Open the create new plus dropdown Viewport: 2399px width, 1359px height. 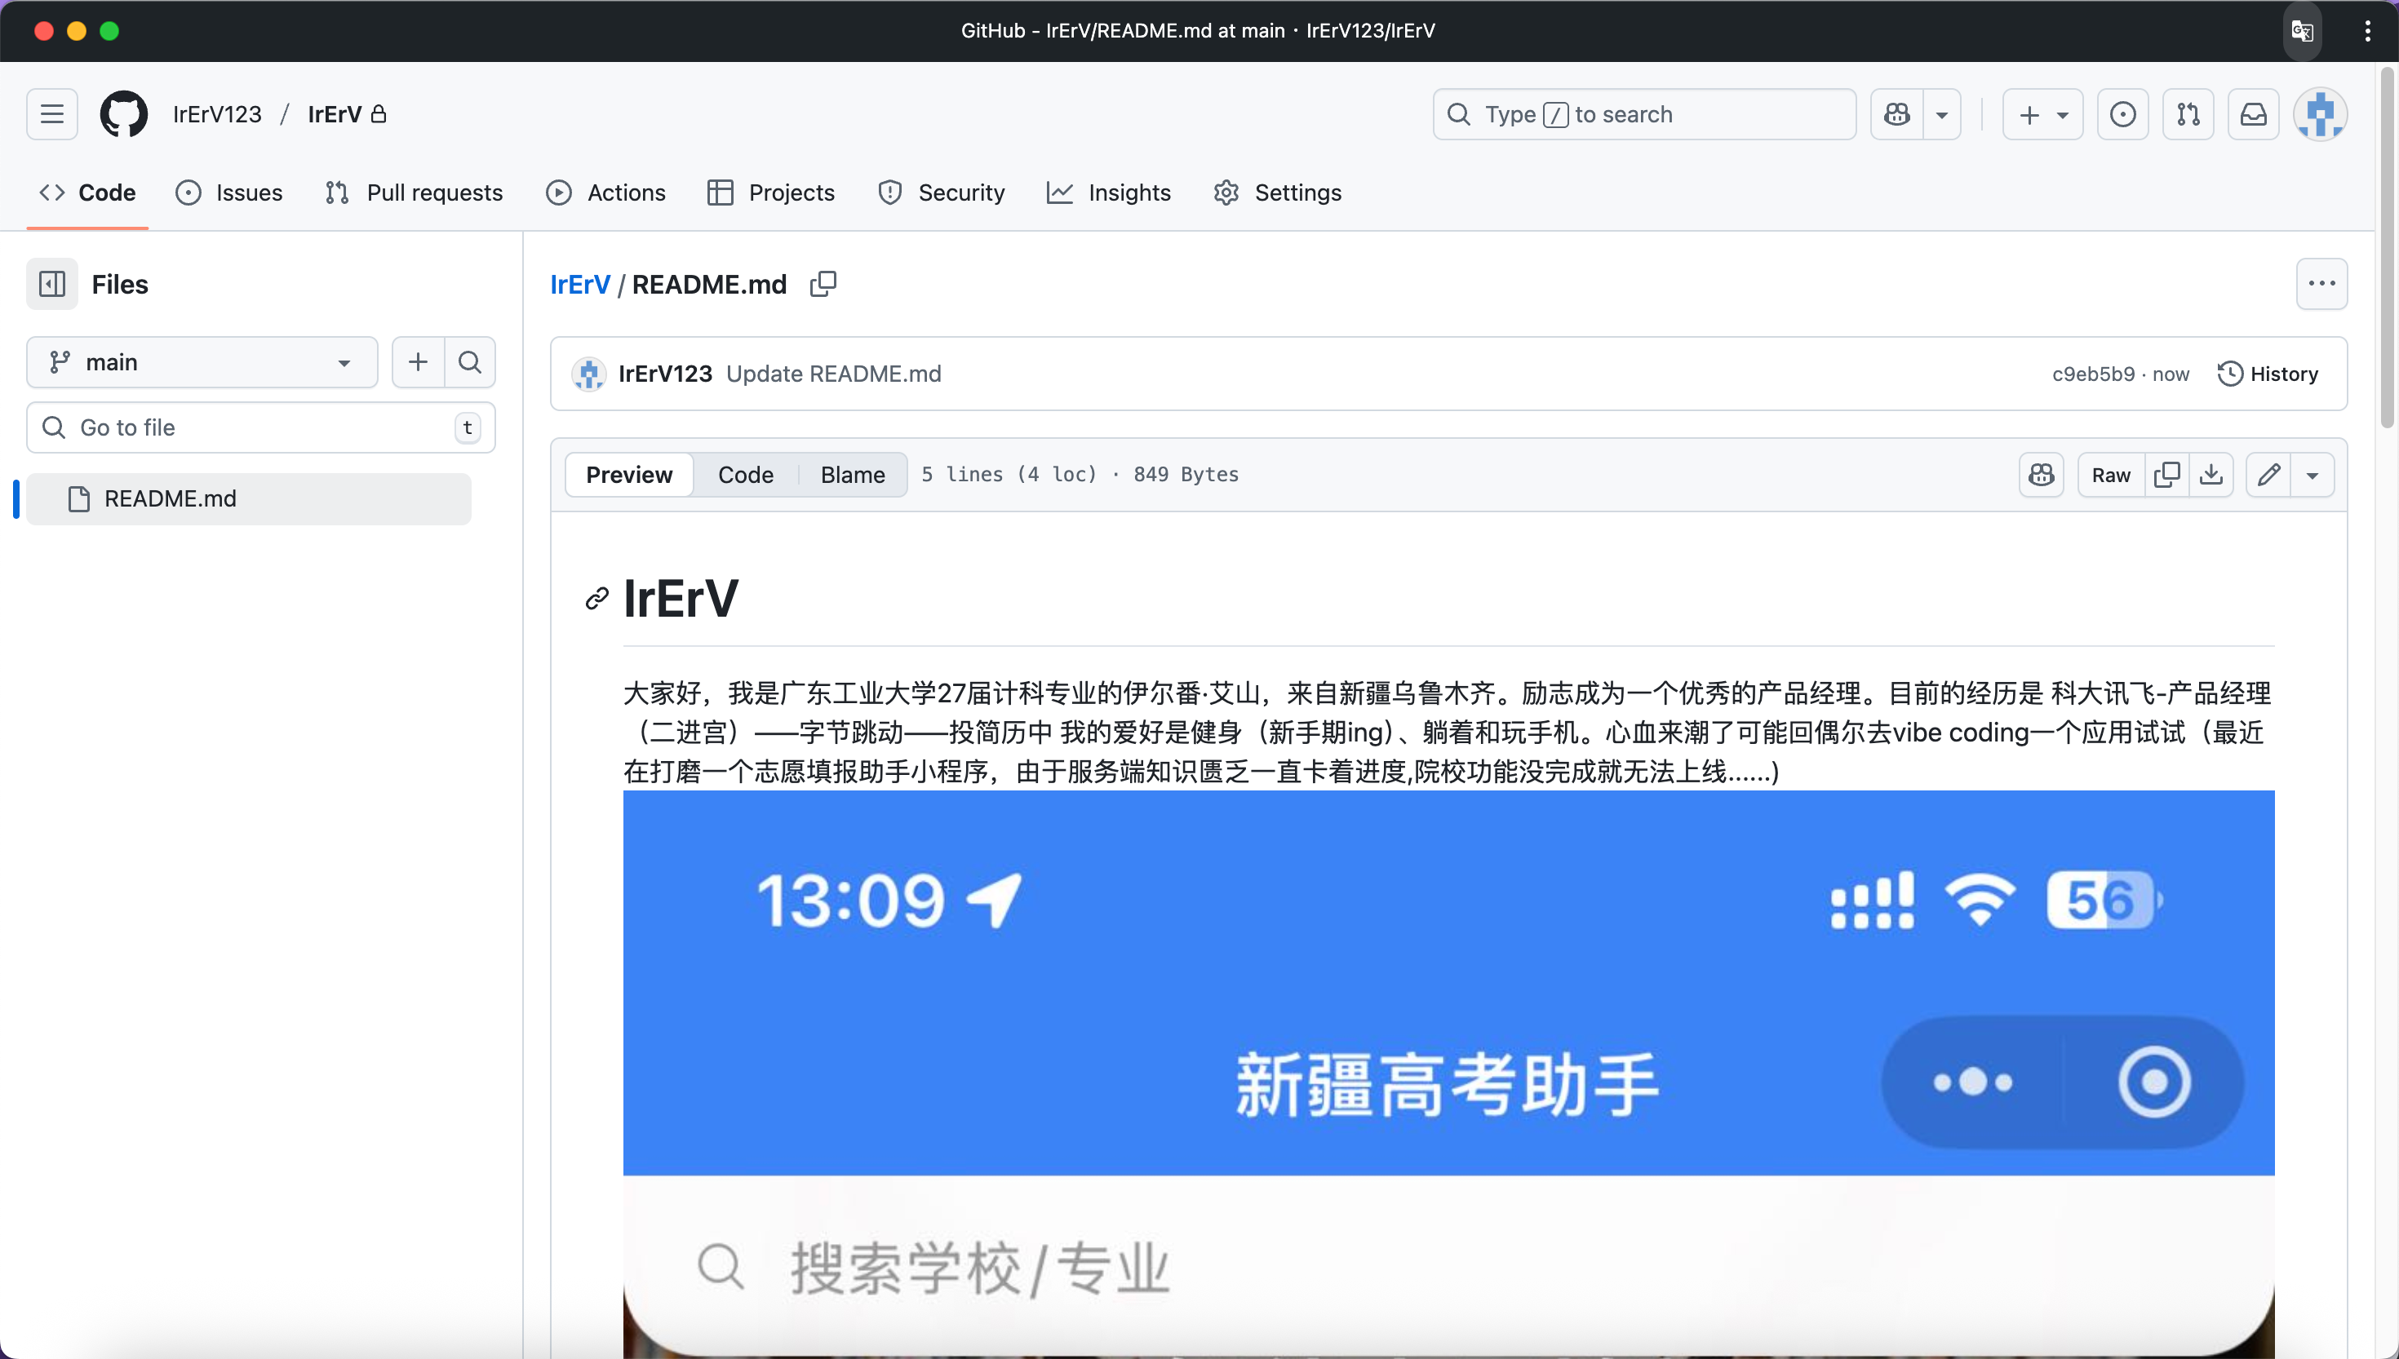click(x=2042, y=114)
